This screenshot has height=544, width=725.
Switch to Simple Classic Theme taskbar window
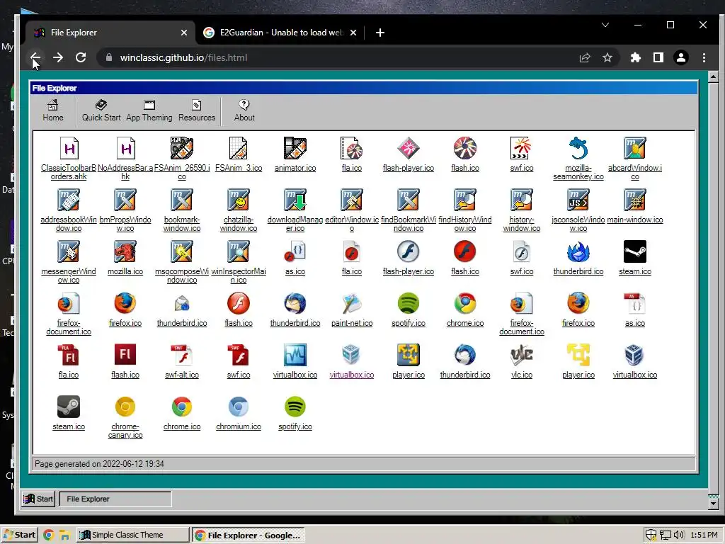click(x=132, y=535)
